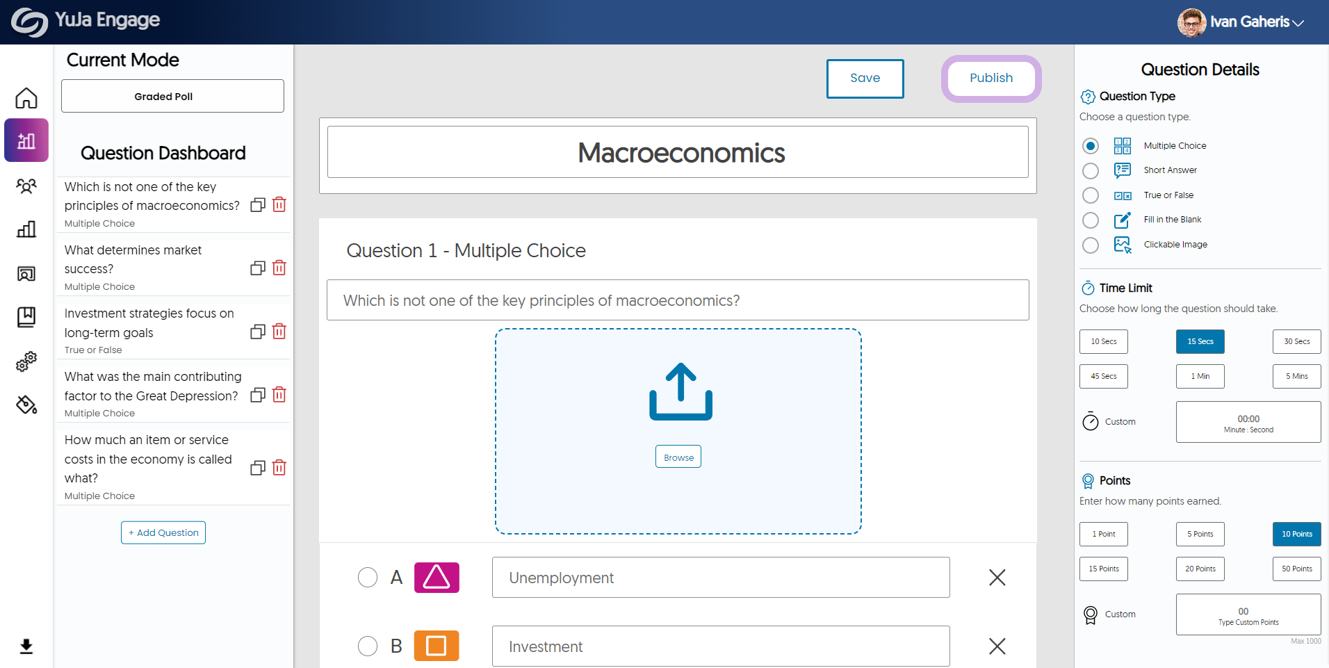This screenshot has width=1329, height=668.
Task: Click the Publish button
Action: pyautogui.click(x=991, y=79)
